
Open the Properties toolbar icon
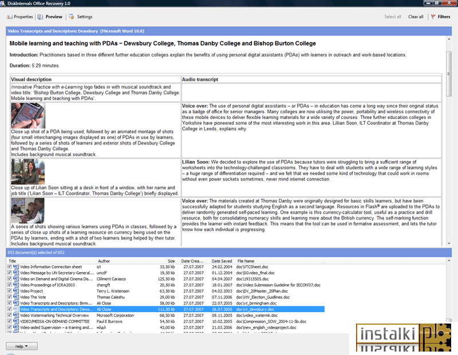[10, 17]
